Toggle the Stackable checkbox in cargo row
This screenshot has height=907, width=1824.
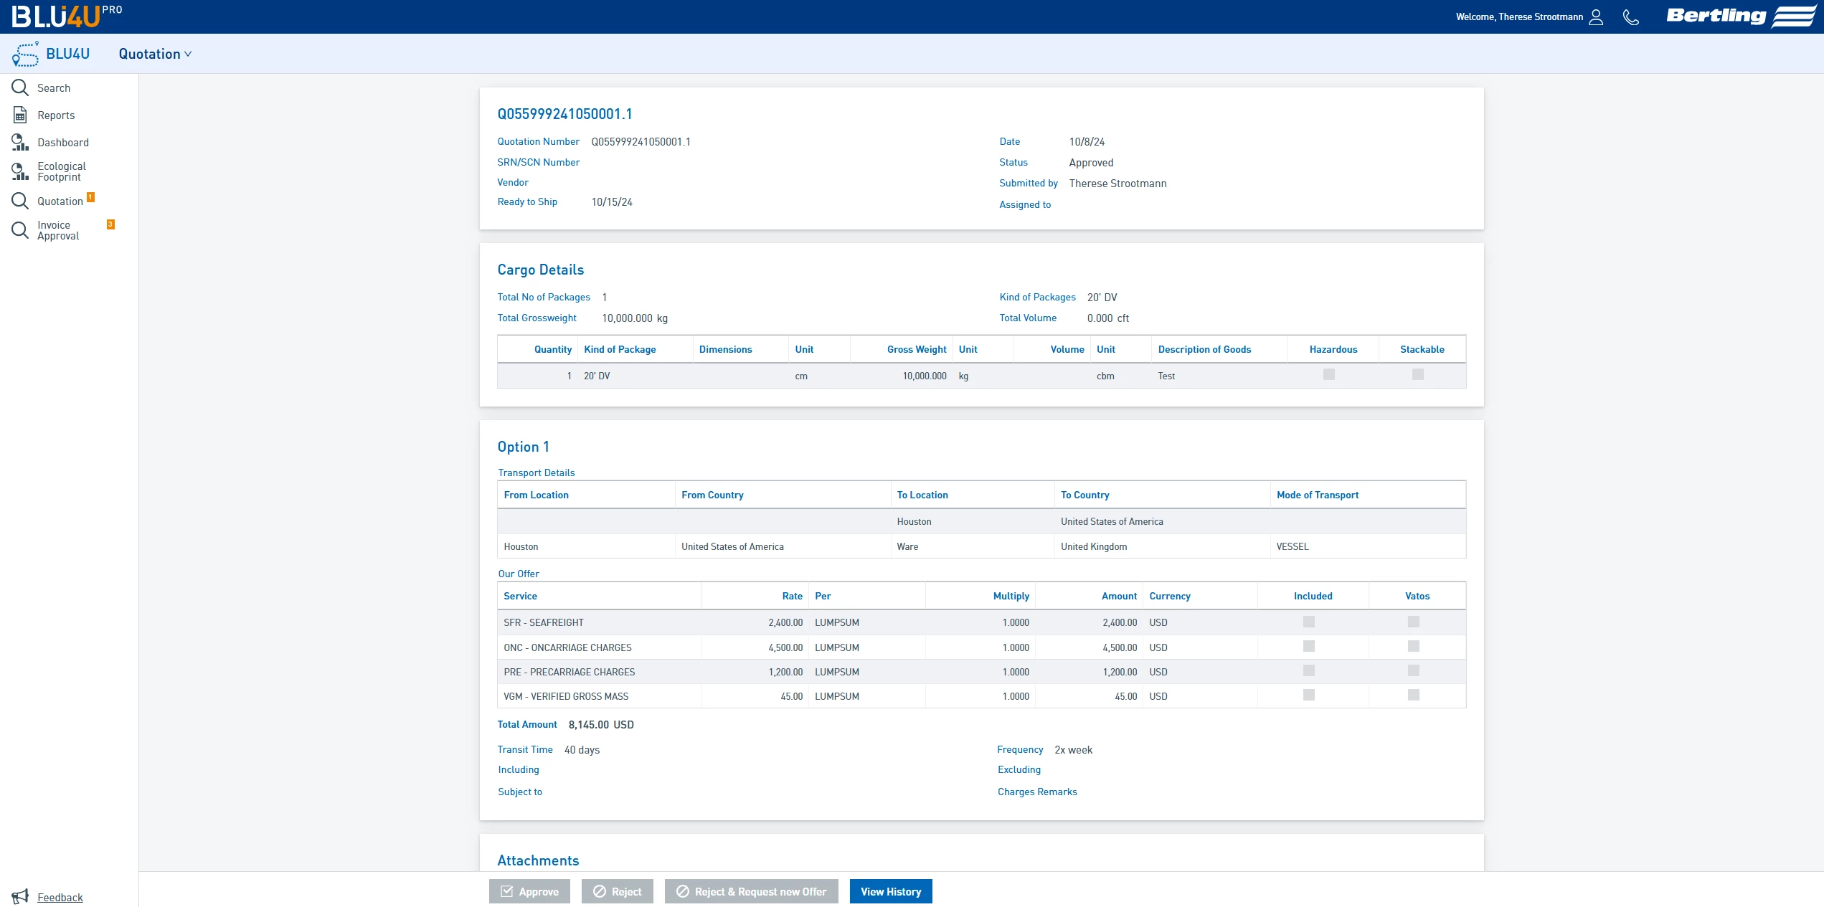click(1418, 375)
